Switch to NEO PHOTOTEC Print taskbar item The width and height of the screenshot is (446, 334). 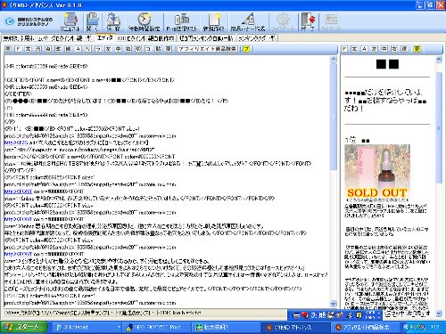[x=157, y=327]
